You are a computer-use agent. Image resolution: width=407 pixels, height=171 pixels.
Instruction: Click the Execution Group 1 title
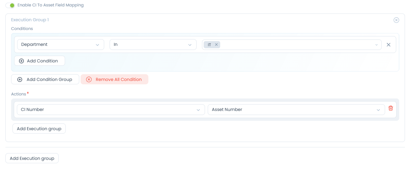[30, 20]
